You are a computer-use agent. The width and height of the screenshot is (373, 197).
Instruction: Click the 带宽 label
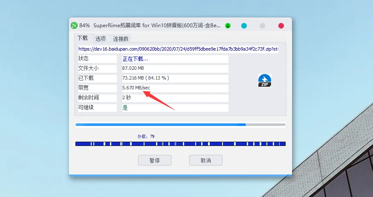point(83,88)
